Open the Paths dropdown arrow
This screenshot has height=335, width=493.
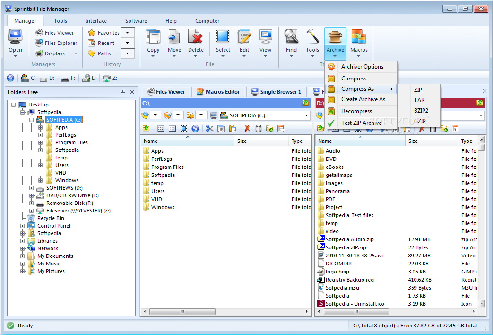127,53
